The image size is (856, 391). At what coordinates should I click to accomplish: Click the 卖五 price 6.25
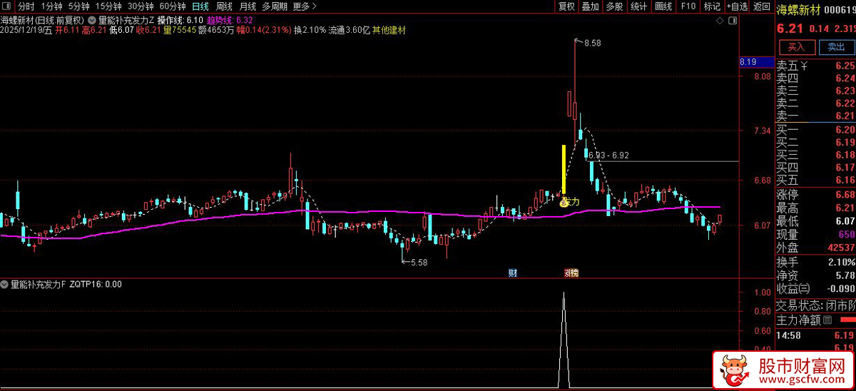[845, 66]
